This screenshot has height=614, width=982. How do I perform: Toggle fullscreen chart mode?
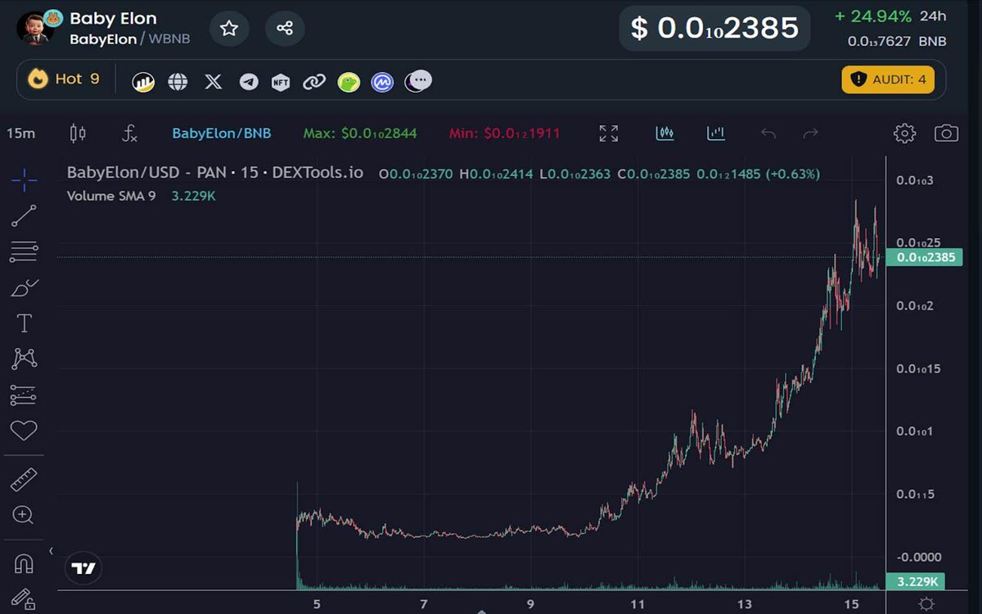coord(608,133)
